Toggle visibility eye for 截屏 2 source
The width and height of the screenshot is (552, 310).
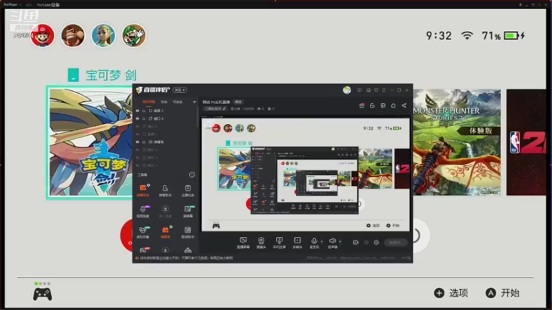[x=137, y=110]
